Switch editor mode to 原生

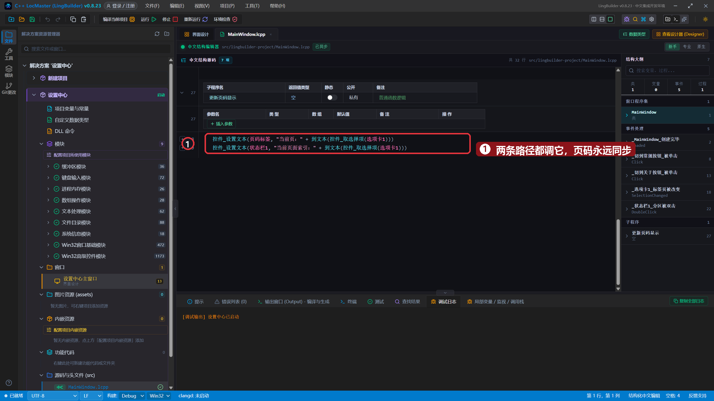(701, 47)
